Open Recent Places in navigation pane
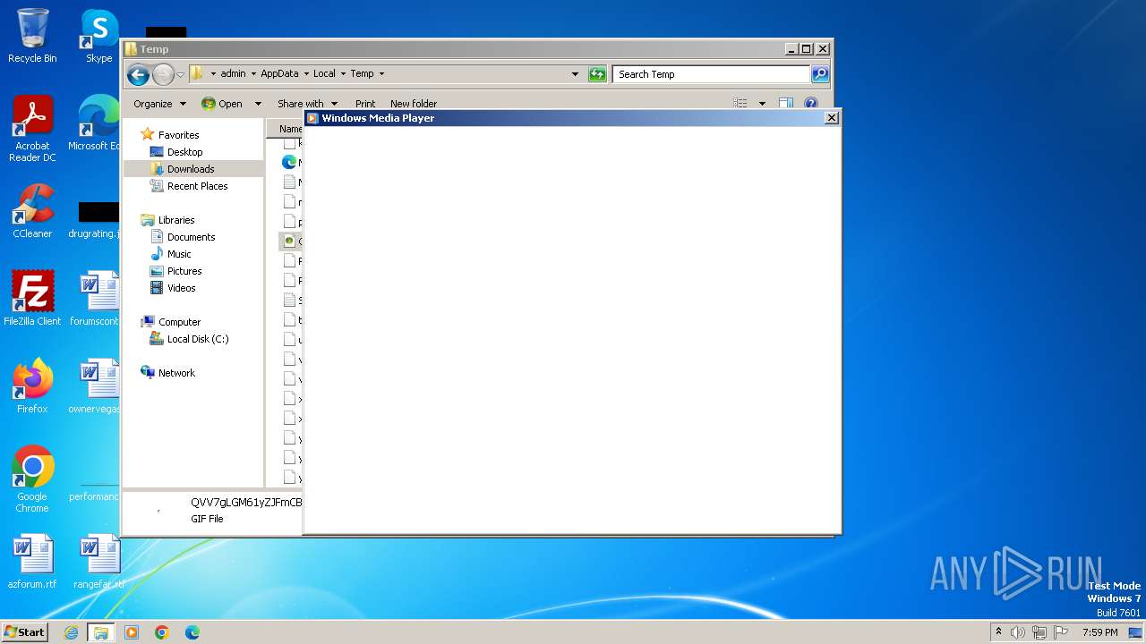The image size is (1146, 644). tap(197, 186)
